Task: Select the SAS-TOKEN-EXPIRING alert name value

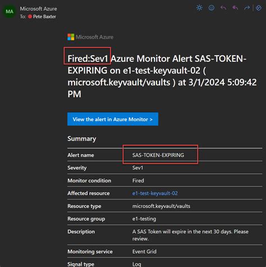Action: [x=158, y=155]
